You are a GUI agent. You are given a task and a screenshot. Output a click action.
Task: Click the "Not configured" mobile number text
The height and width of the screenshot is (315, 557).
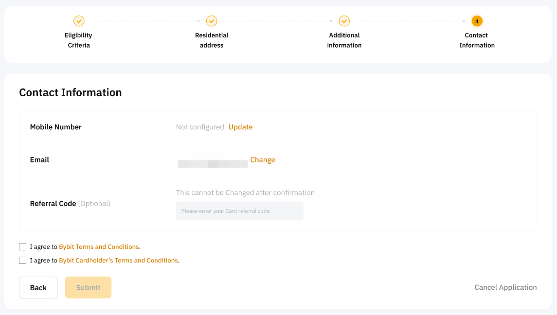[200, 127]
